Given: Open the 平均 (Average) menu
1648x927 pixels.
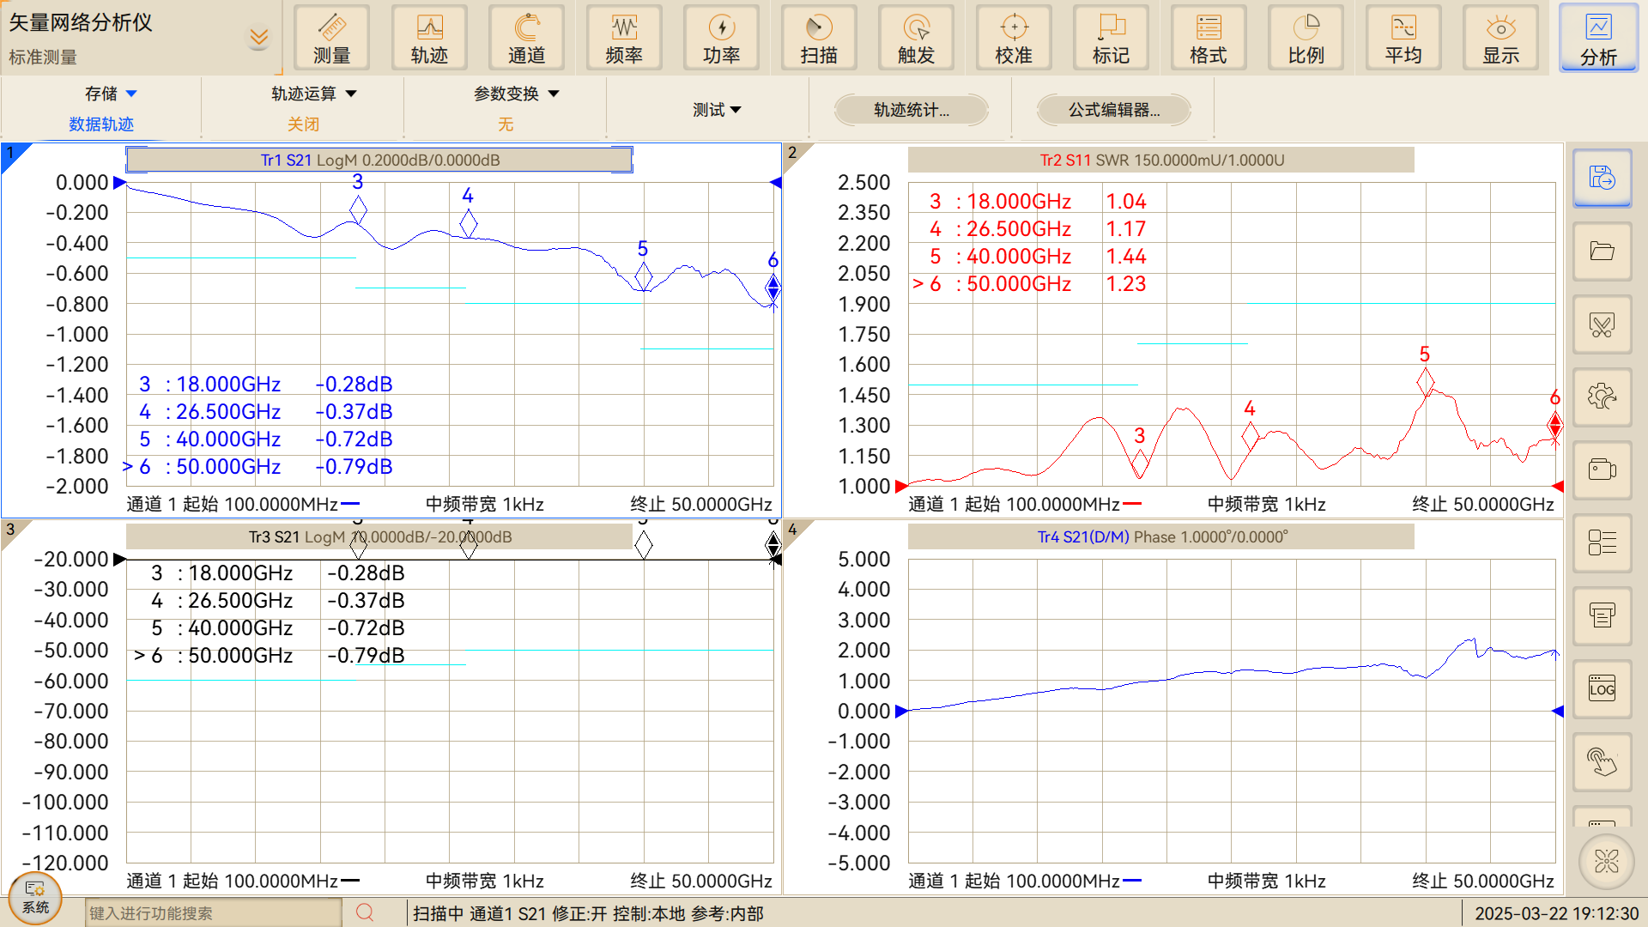Looking at the screenshot, I should coord(1403,38).
